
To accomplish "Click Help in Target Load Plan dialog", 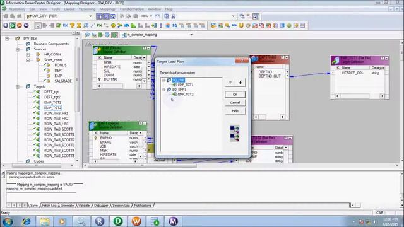I will (235, 111).
